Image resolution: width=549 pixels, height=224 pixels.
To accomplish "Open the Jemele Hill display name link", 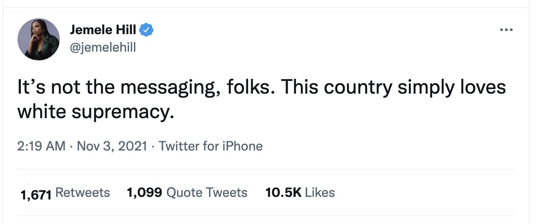I will [x=103, y=30].
